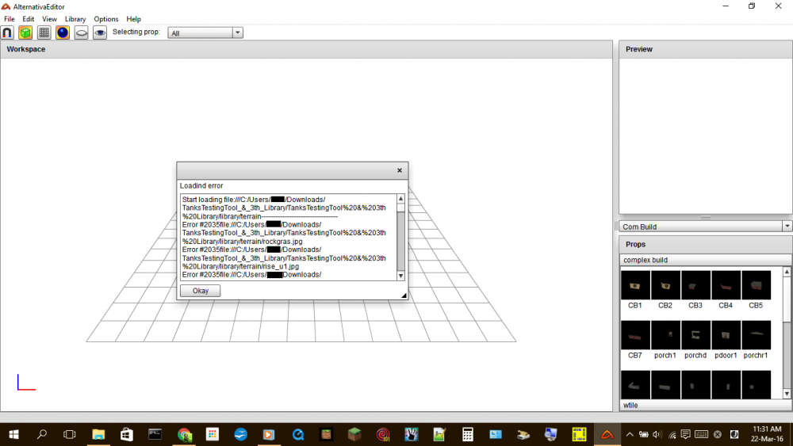This screenshot has width=793, height=446.
Task: Click the closed eye hide icon
Action: [81, 32]
